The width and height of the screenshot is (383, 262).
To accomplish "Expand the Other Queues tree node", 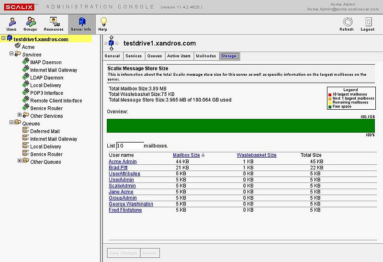I will [20, 161].
